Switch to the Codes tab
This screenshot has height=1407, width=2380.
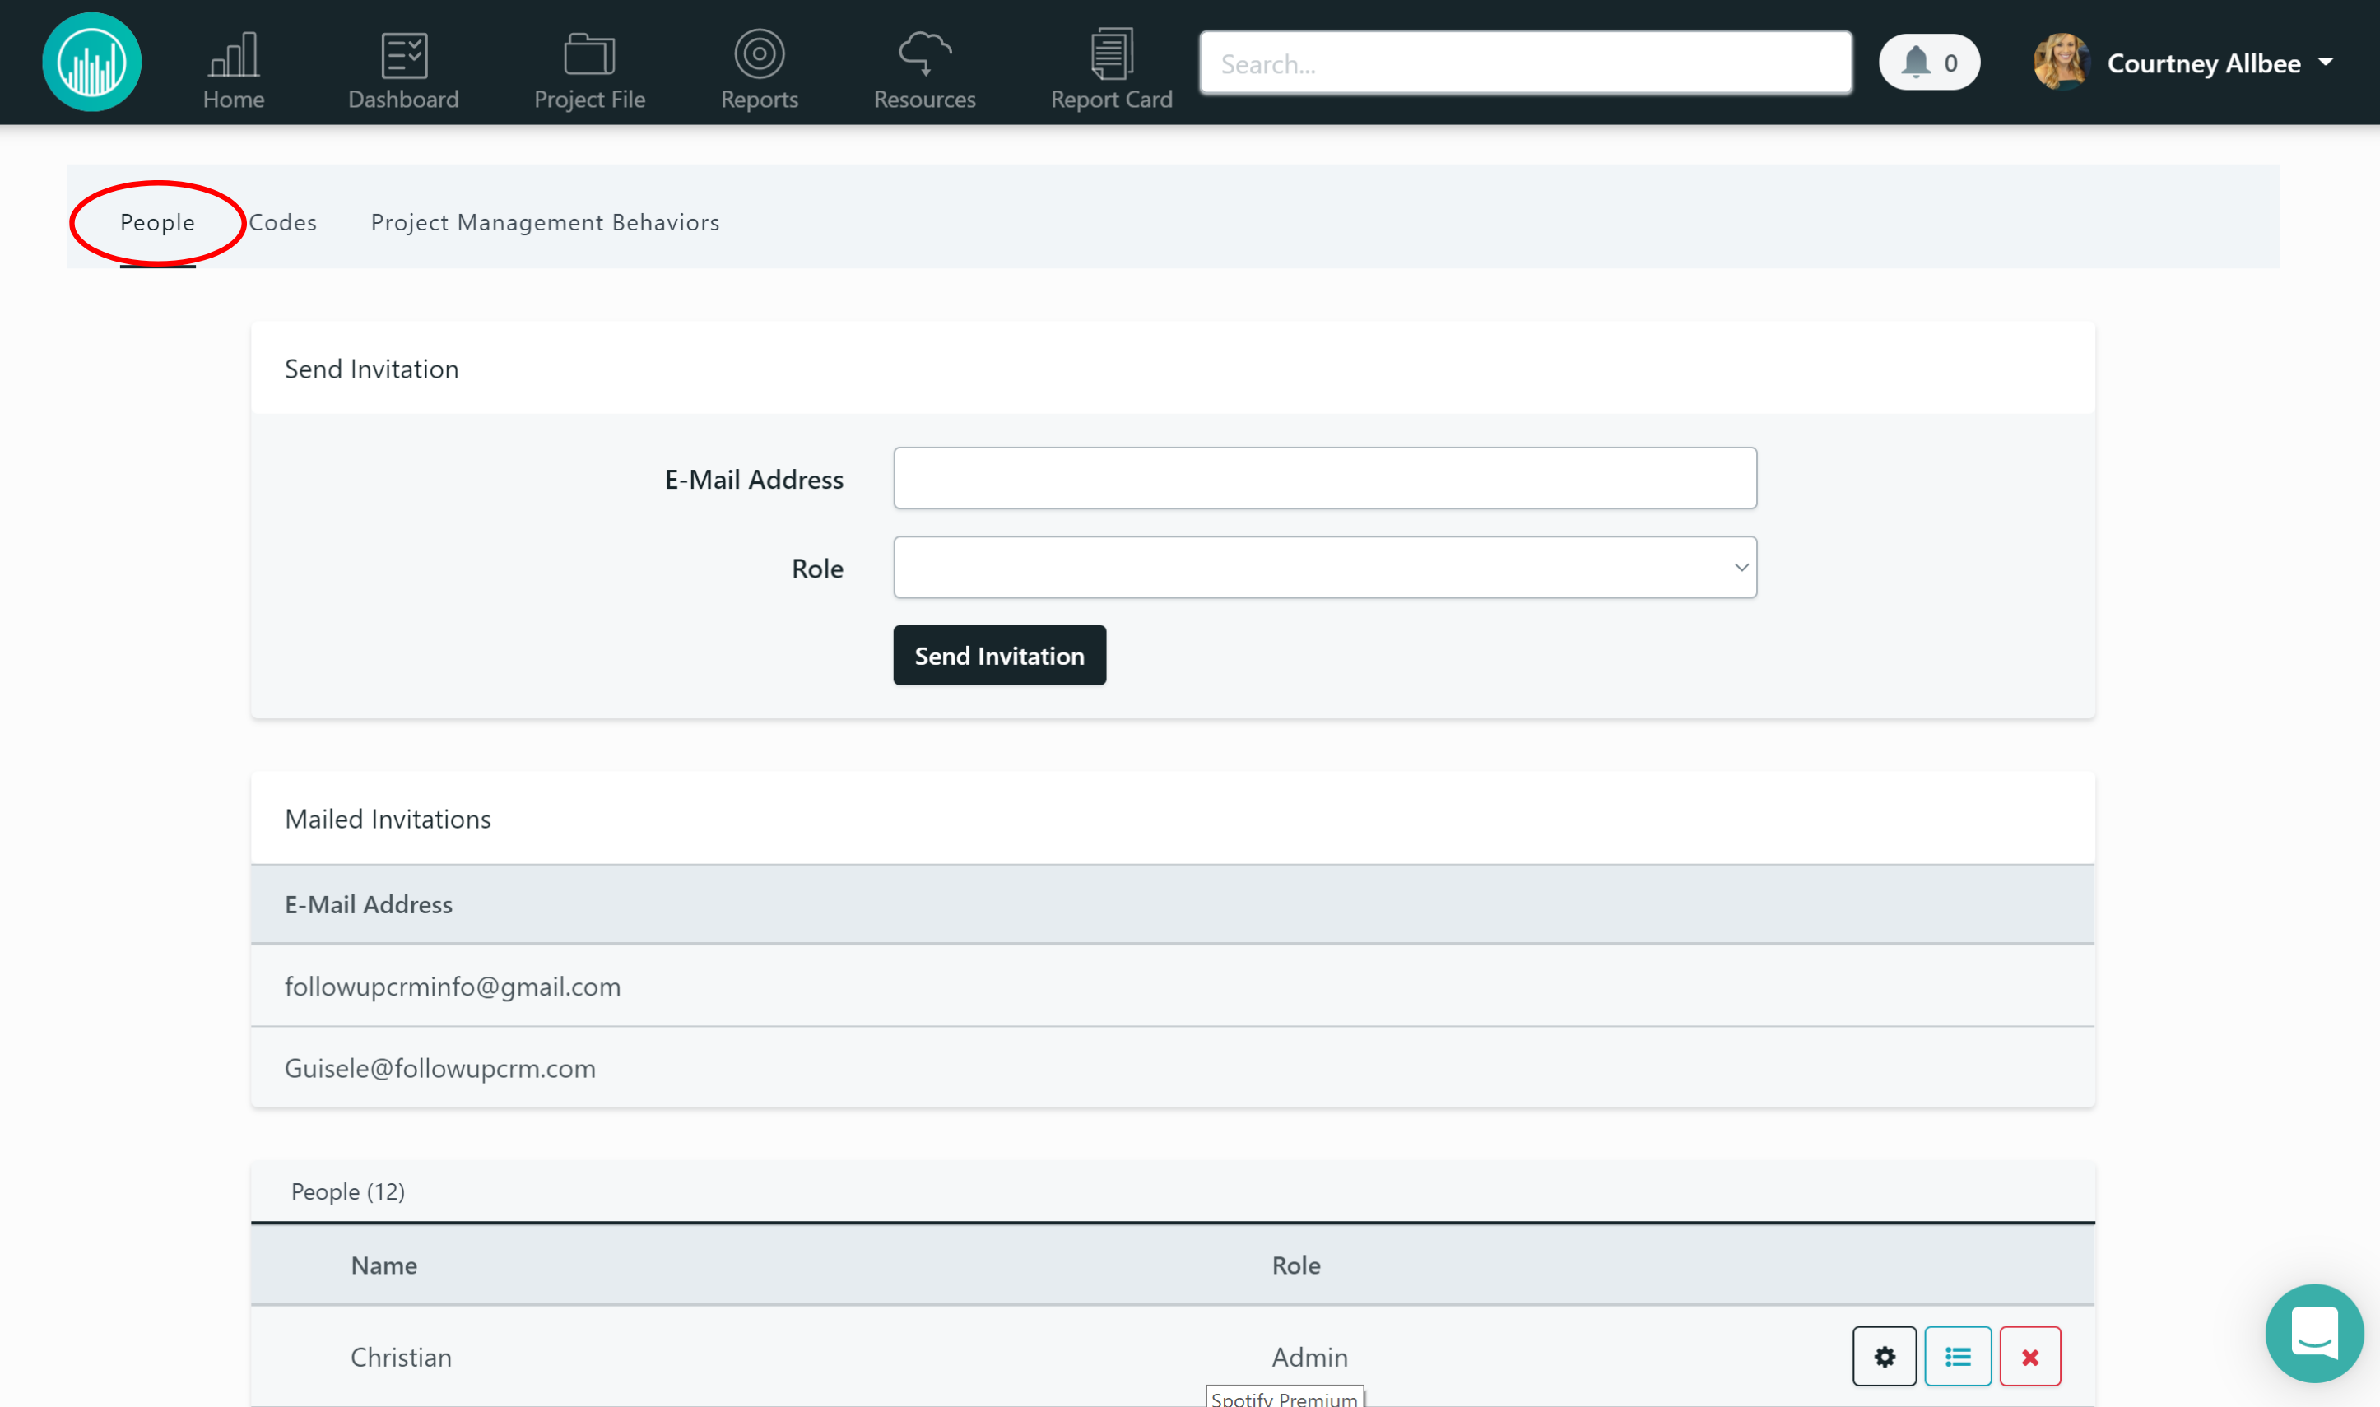click(282, 223)
